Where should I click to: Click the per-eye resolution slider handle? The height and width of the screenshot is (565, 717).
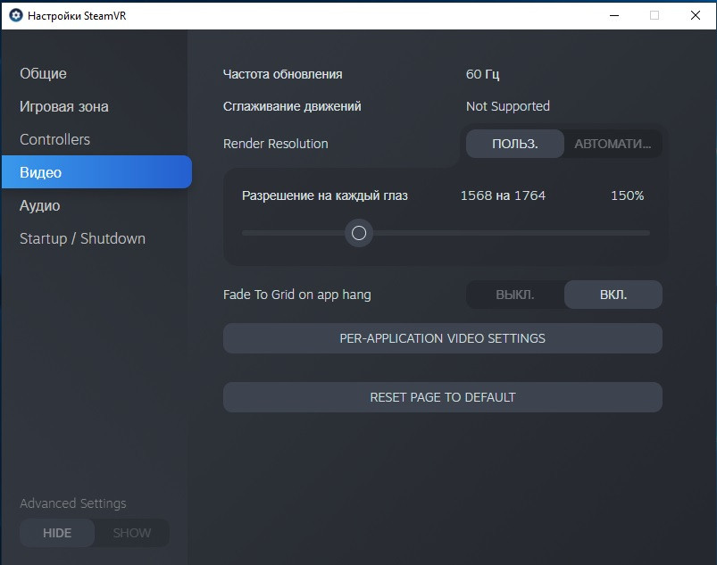pos(359,233)
